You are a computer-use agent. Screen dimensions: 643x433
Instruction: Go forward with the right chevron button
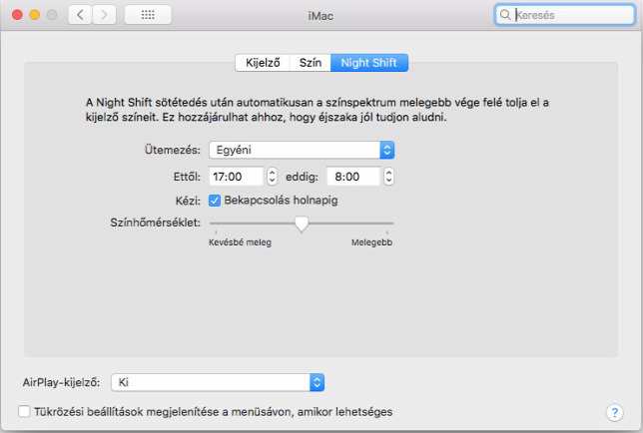[104, 15]
